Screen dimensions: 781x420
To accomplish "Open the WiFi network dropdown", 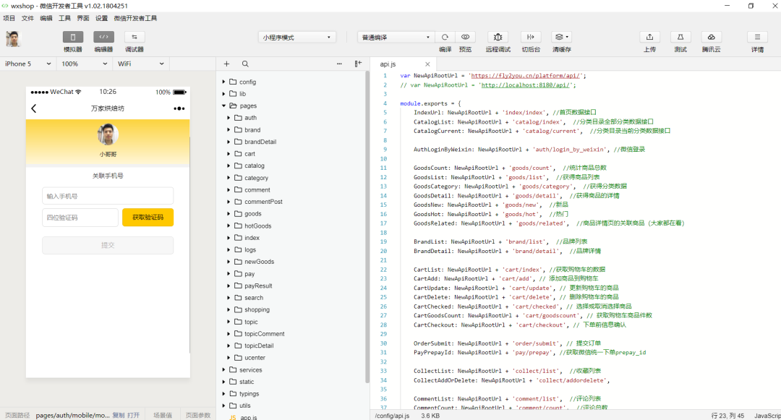I will 142,64.
